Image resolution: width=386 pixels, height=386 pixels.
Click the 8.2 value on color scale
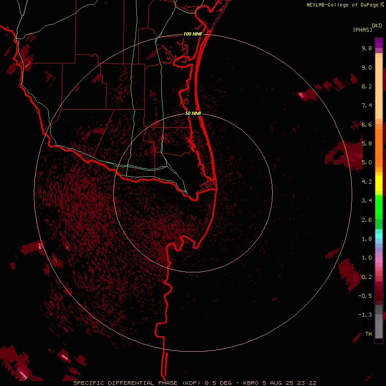pyautogui.click(x=367, y=86)
